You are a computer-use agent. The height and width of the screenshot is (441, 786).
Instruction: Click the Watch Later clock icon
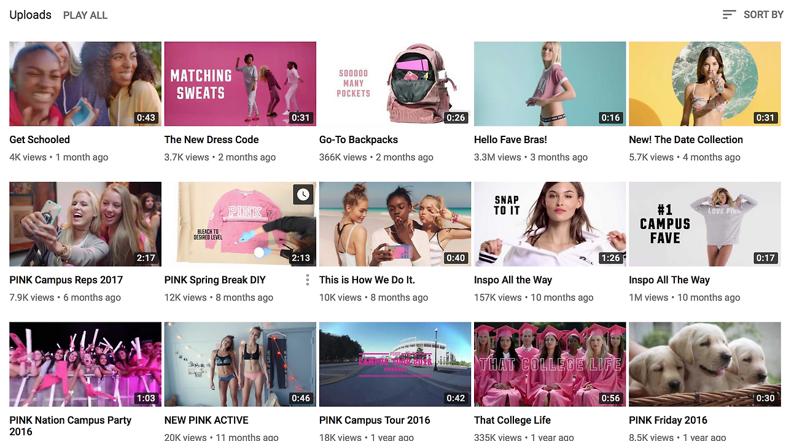point(303,195)
